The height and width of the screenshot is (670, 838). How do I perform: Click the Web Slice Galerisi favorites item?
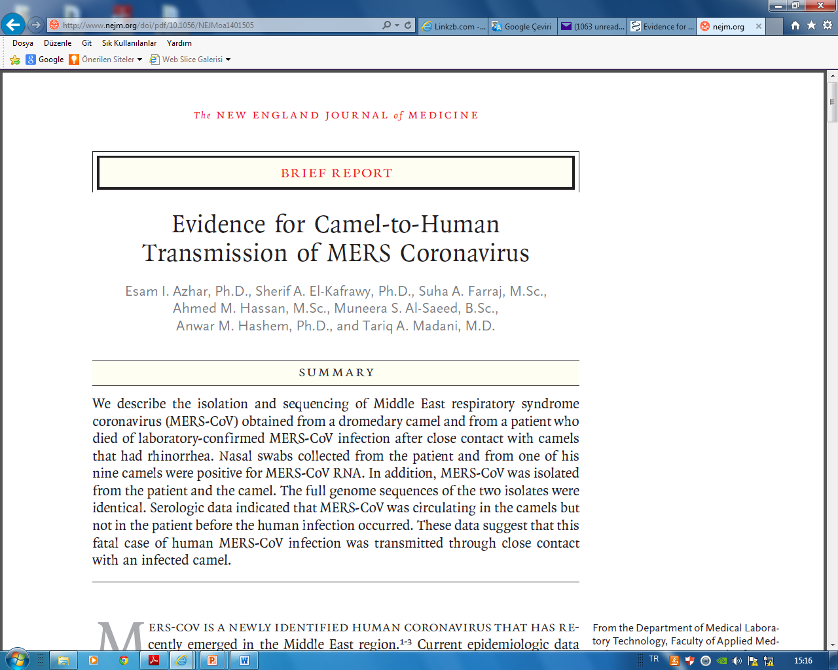(187, 60)
